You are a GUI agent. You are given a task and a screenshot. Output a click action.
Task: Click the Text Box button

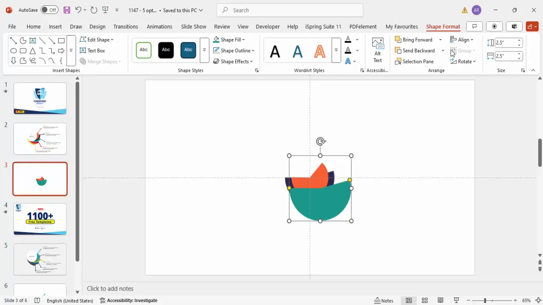tap(92, 50)
